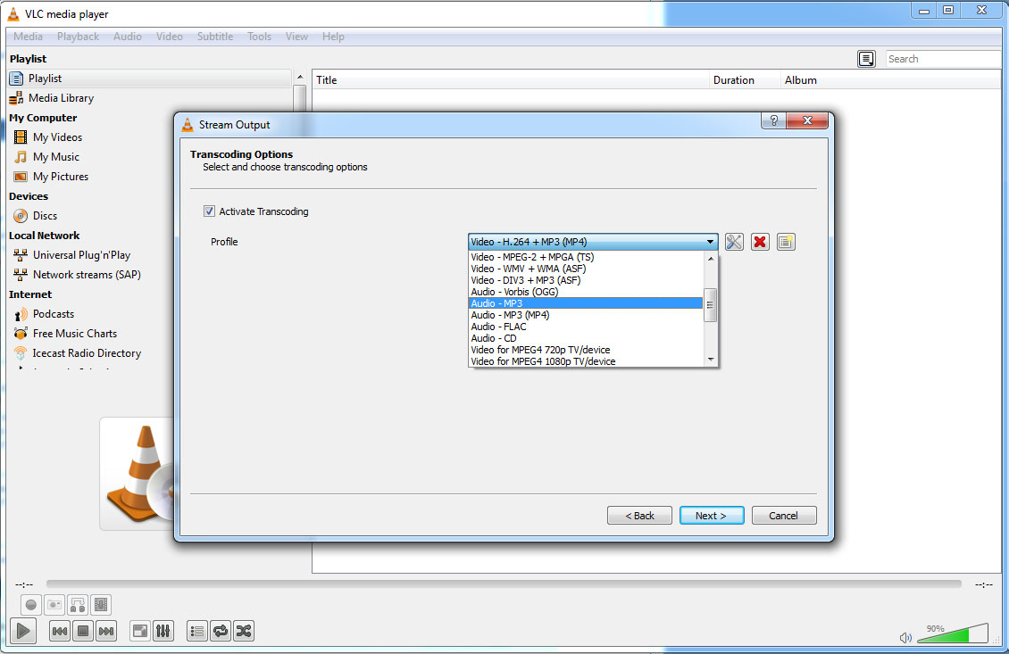Toggle playlist view icon in bottom toolbar
Screen dimensions: 1009x654
(x=197, y=631)
